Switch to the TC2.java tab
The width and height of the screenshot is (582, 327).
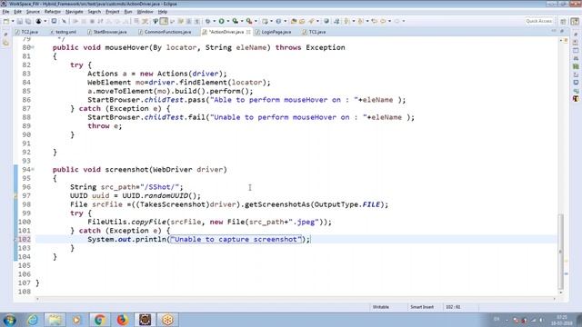[x=26, y=32]
